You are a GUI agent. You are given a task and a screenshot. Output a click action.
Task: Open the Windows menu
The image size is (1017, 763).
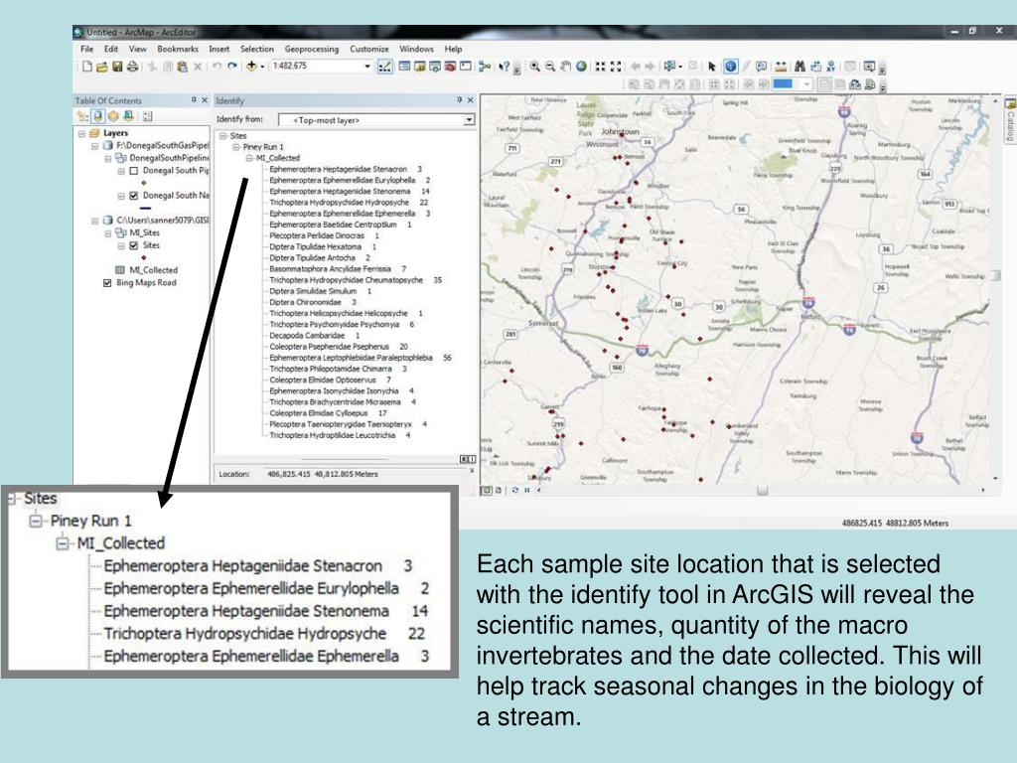tap(416, 49)
